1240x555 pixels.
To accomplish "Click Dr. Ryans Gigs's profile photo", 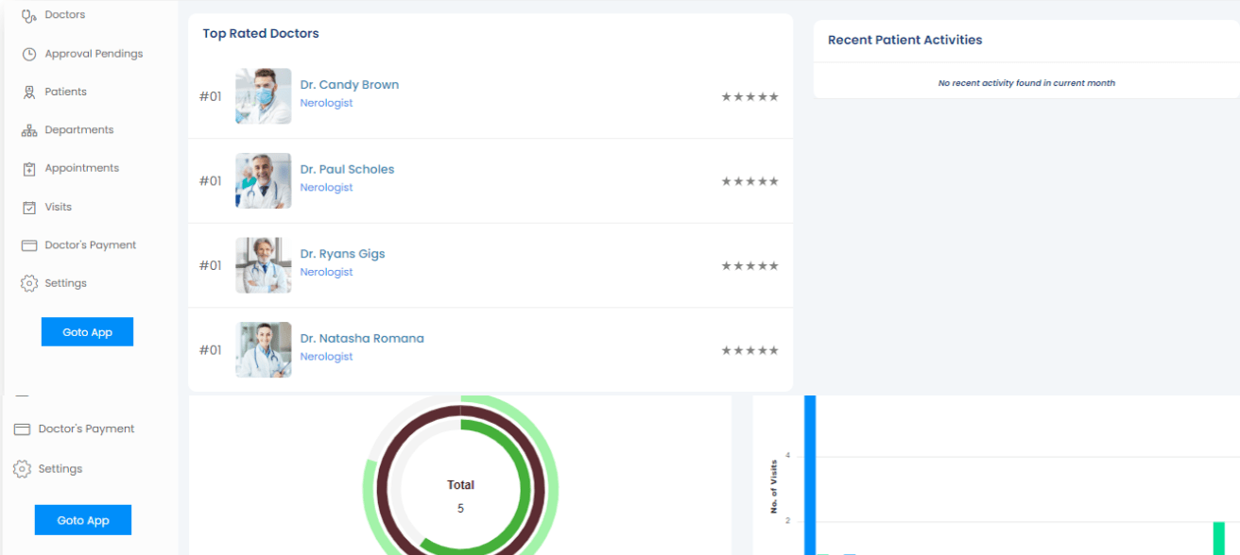I will (263, 265).
